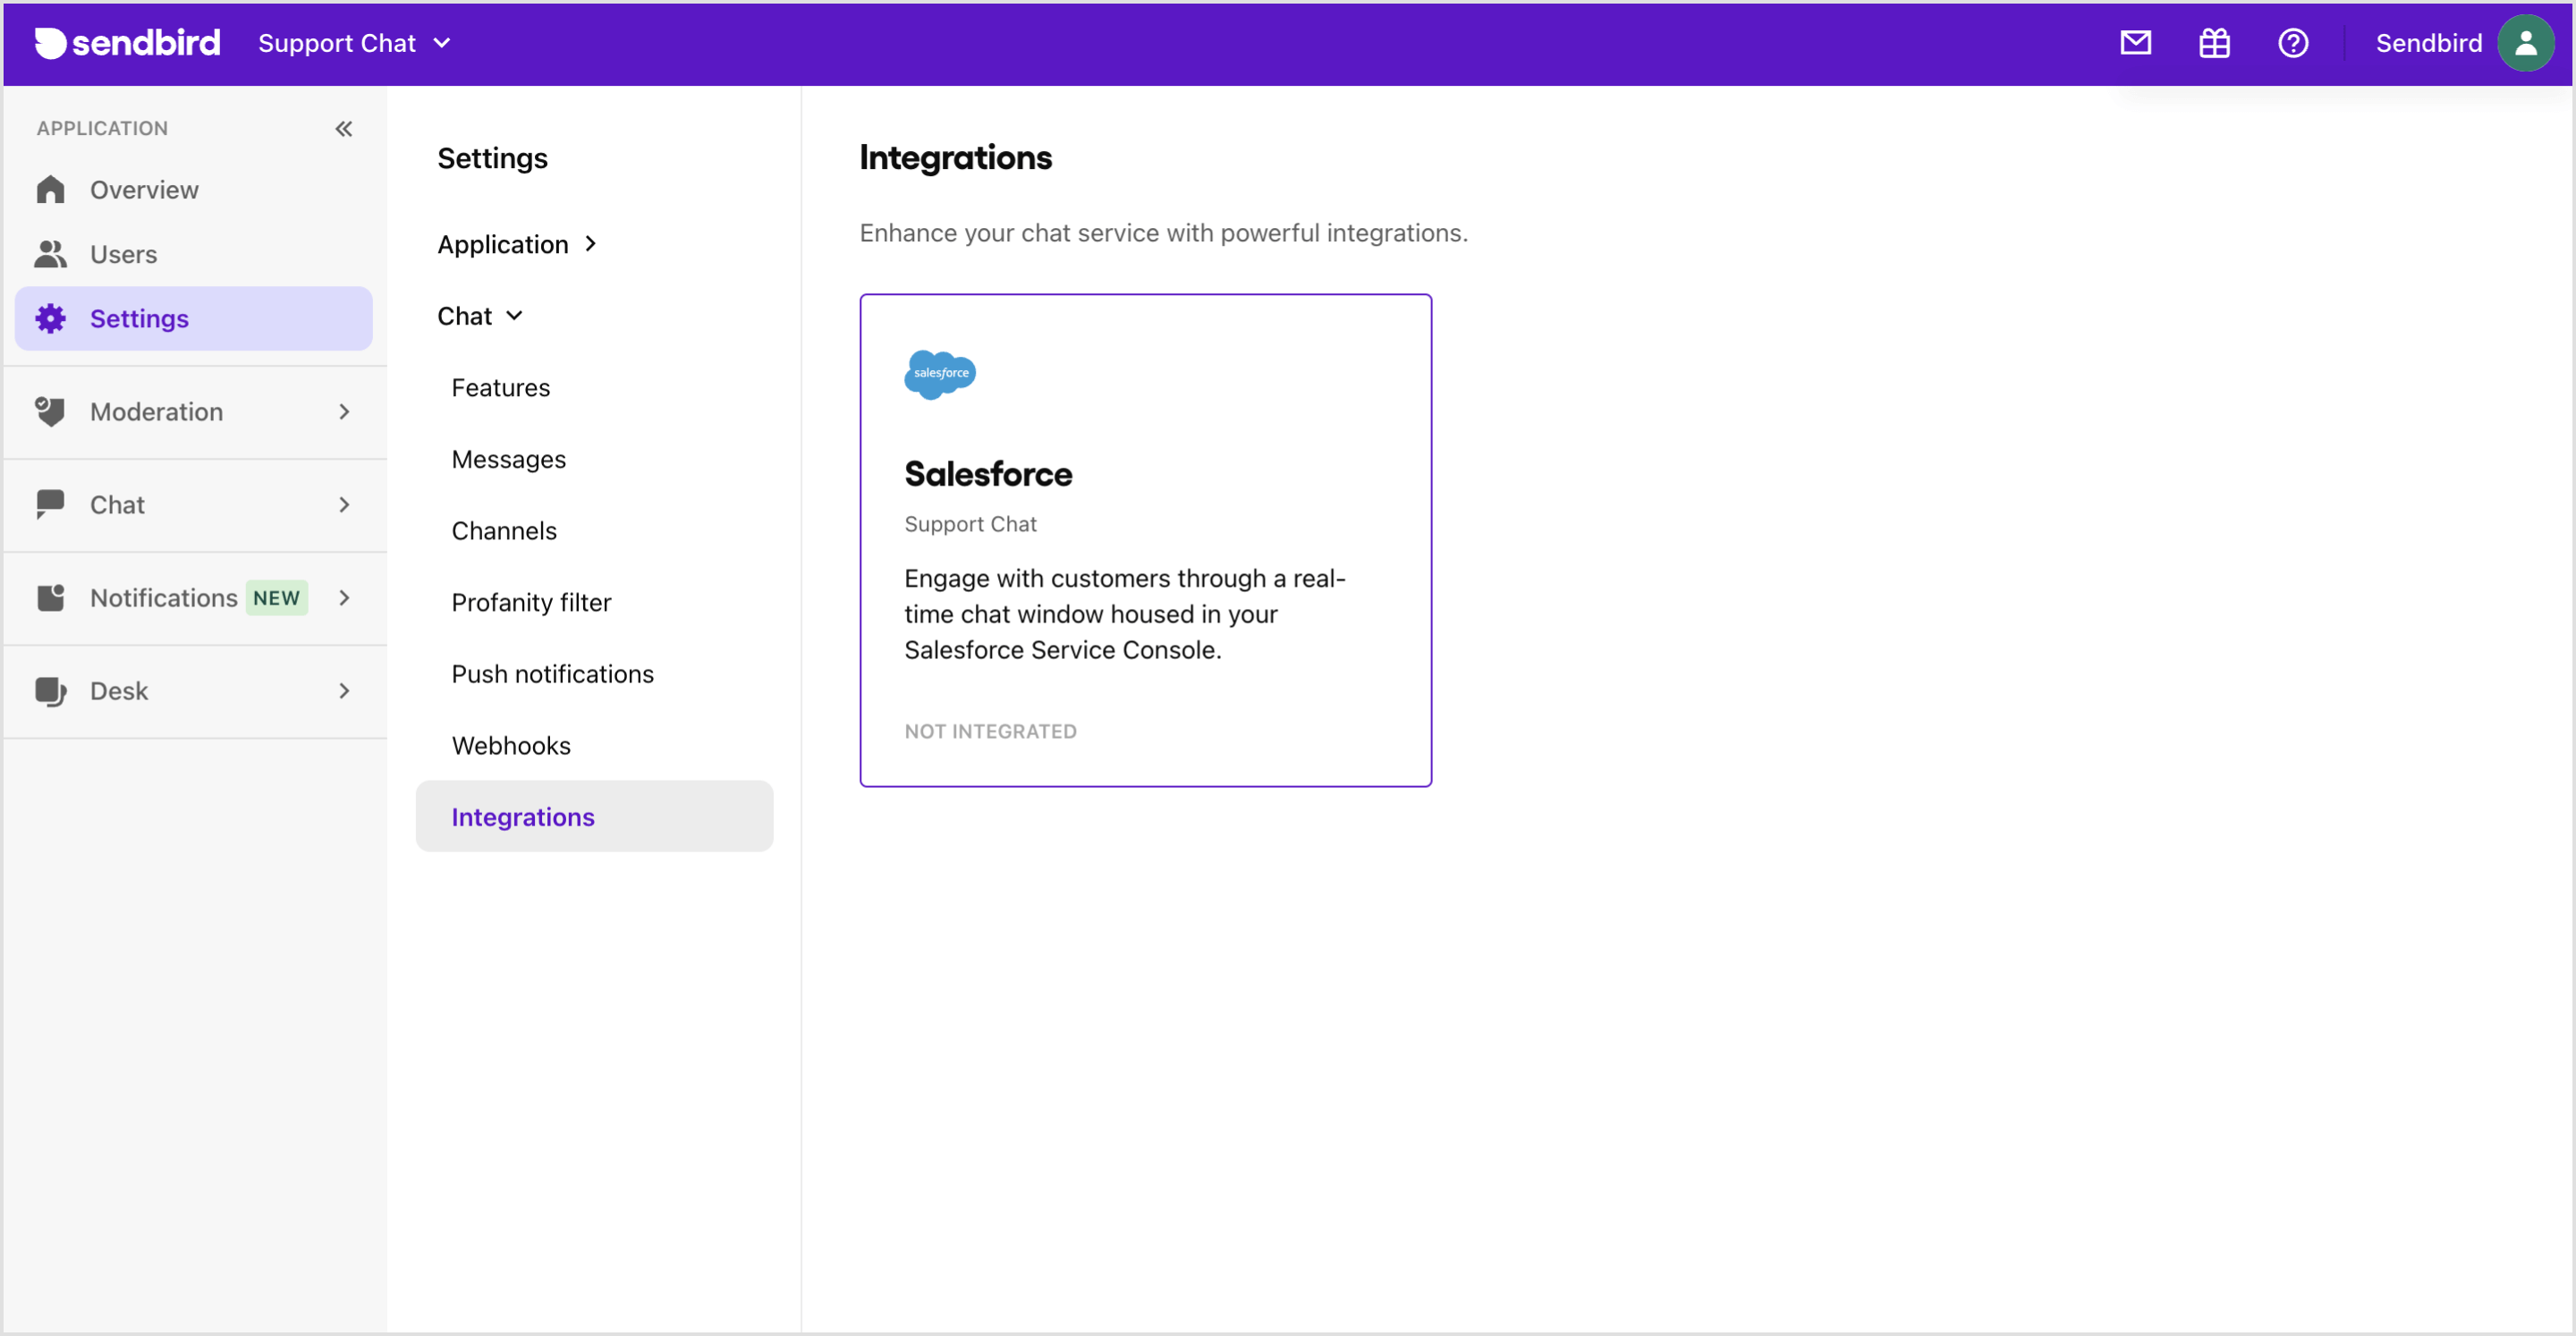Open the Salesforce integration card
Image resolution: width=2576 pixels, height=1336 pixels.
(x=1145, y=541)
